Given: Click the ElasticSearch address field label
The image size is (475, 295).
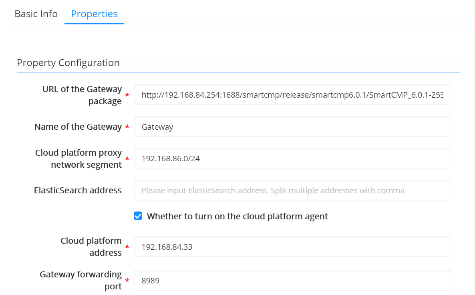Looking at the screenshot, I should 78,190.
